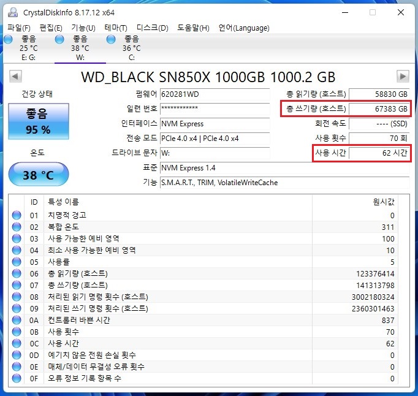The height and width of the screenshot is (396, 418).
Task: Click status orb for attribute 0C 사용 시간
Action: 17,343
